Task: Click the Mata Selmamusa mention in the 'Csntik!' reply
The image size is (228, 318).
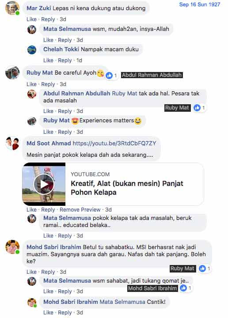Action: tap(122, 302)
